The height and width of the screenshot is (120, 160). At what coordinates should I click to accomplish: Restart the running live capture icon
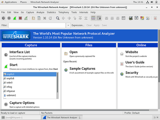[x=26, y=18]
